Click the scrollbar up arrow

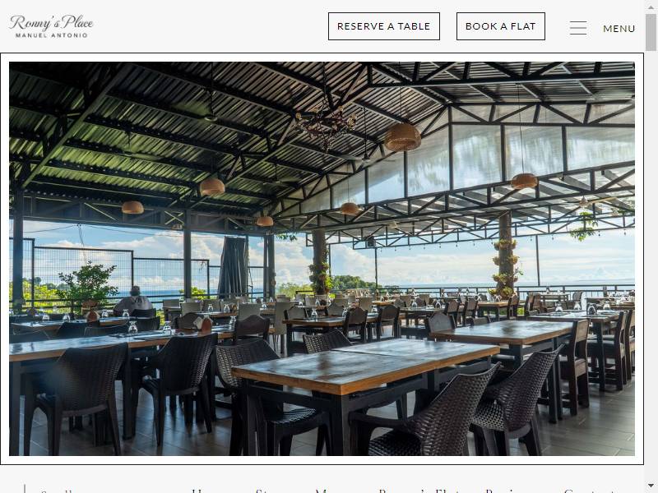[x=651, y=6]
